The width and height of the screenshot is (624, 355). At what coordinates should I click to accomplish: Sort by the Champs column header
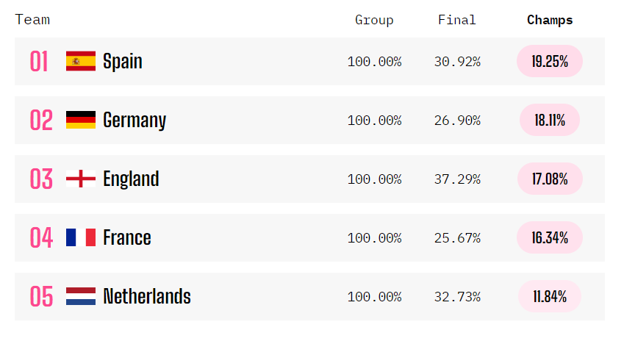pyautogui.click(x=550, y=21)
